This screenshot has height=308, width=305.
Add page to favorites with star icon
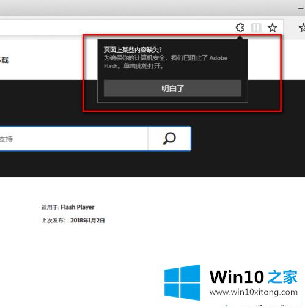coord(273,28)
